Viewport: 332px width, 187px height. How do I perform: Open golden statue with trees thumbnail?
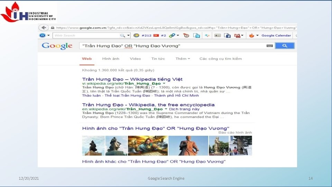coord(219,146)
